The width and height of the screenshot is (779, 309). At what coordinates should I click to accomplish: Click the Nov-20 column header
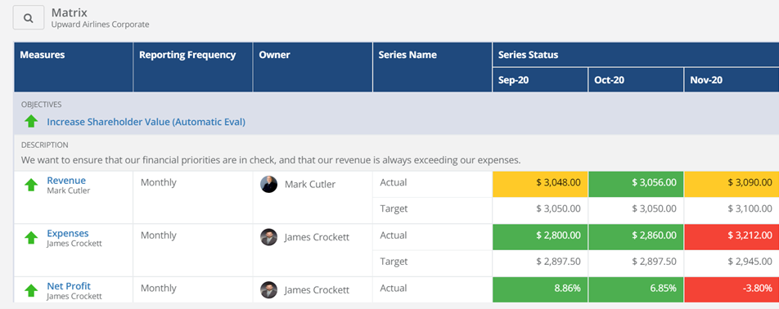(732, 80)
